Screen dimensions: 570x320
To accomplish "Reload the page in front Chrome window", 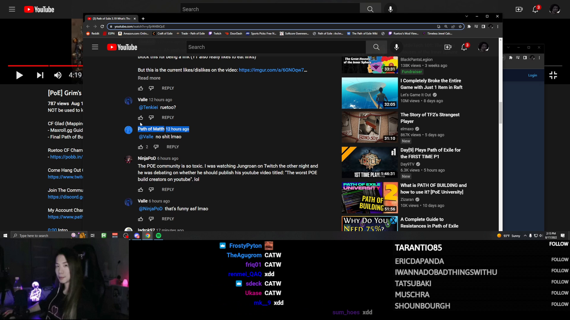I will click(x=102, y=26).
